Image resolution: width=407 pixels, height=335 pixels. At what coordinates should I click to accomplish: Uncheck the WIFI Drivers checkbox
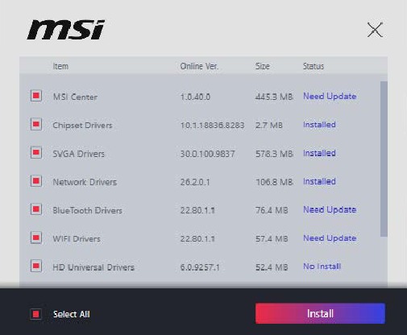36,238
